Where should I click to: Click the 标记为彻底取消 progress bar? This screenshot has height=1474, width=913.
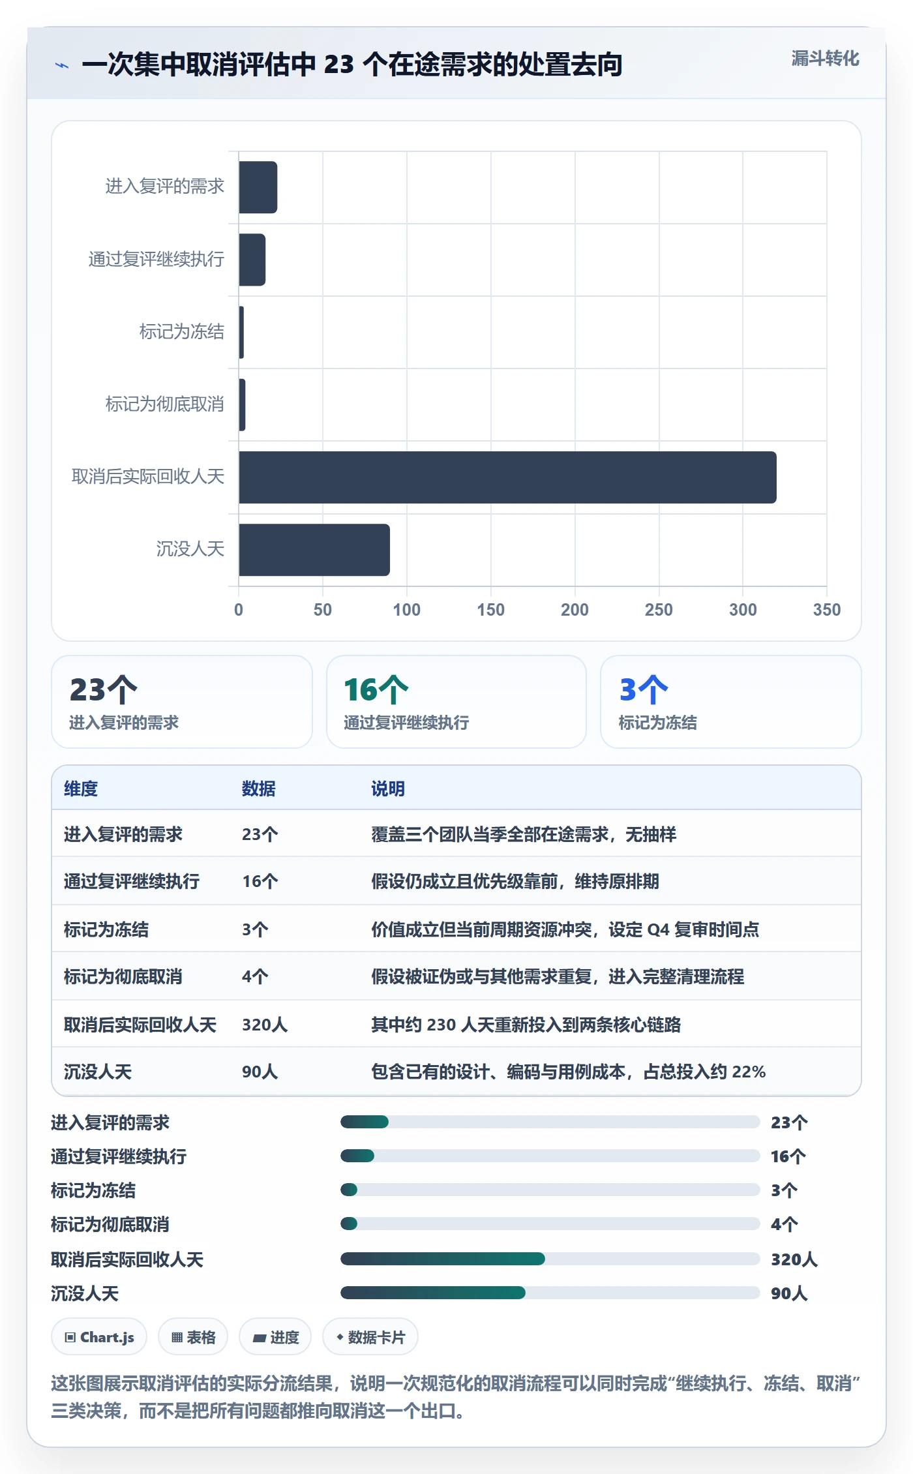pyautogui.click(x=550, y=1224)
